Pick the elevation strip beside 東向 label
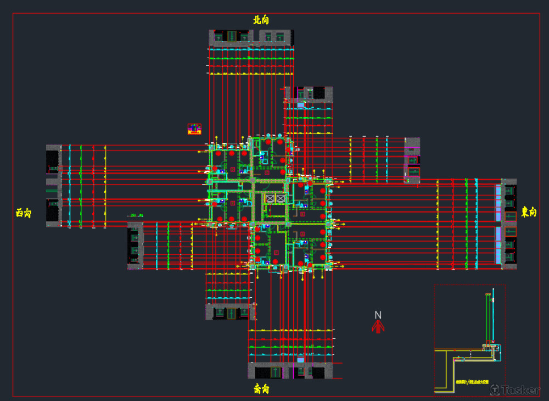This screenshot has height=401, width=549. (x=508, y=224)
